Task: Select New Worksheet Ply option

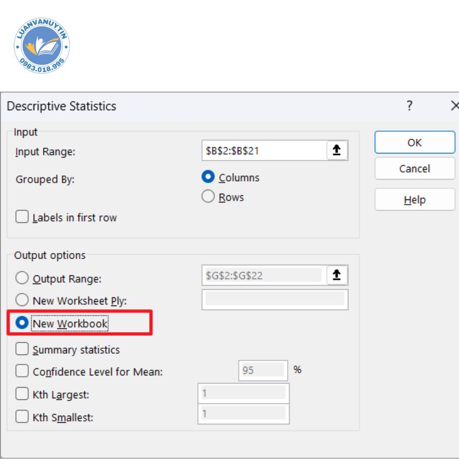Action: [22, 300]
